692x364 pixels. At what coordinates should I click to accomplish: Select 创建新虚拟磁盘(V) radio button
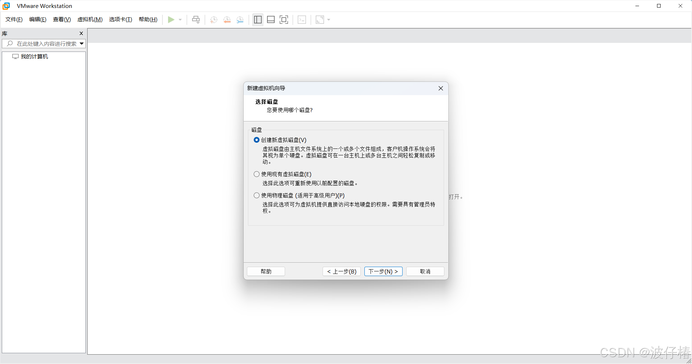coord(256,140)
